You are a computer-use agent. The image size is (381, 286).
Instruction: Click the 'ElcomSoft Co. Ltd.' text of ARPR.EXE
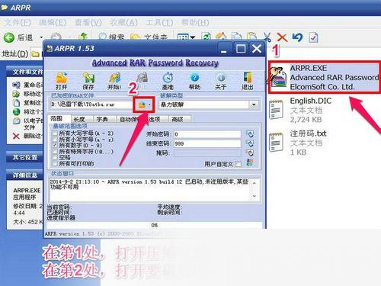[x=322, y=87]
